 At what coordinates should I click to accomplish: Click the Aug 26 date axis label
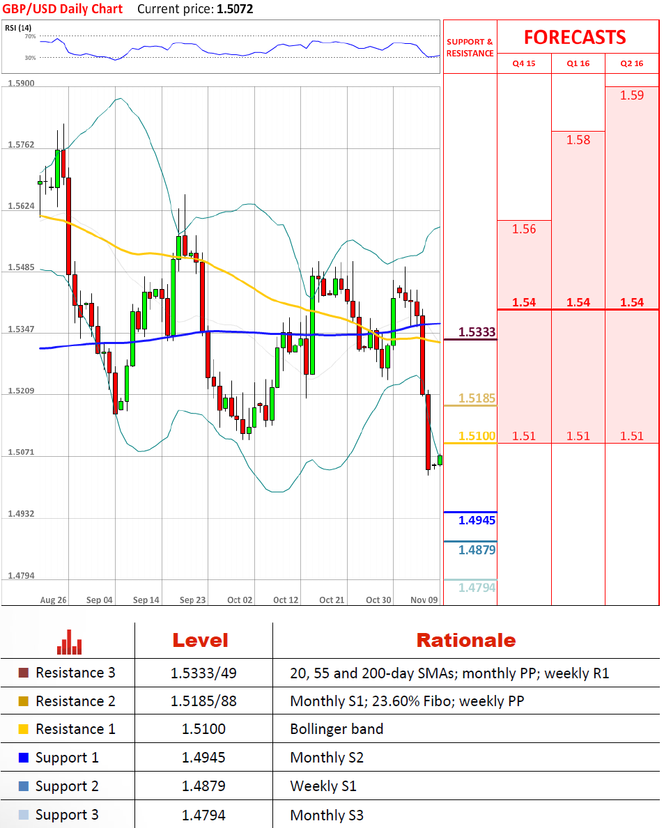(x=54, y=600)
